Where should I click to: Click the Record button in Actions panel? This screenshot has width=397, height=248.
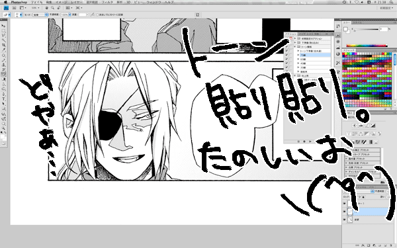click(x=304, y=142)
